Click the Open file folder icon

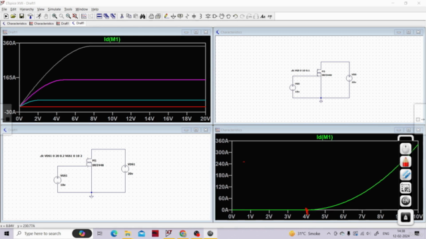13,16
